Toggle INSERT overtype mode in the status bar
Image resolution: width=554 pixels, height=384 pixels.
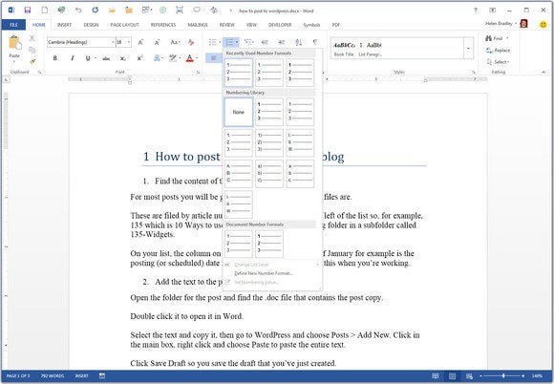pos(81,375)
